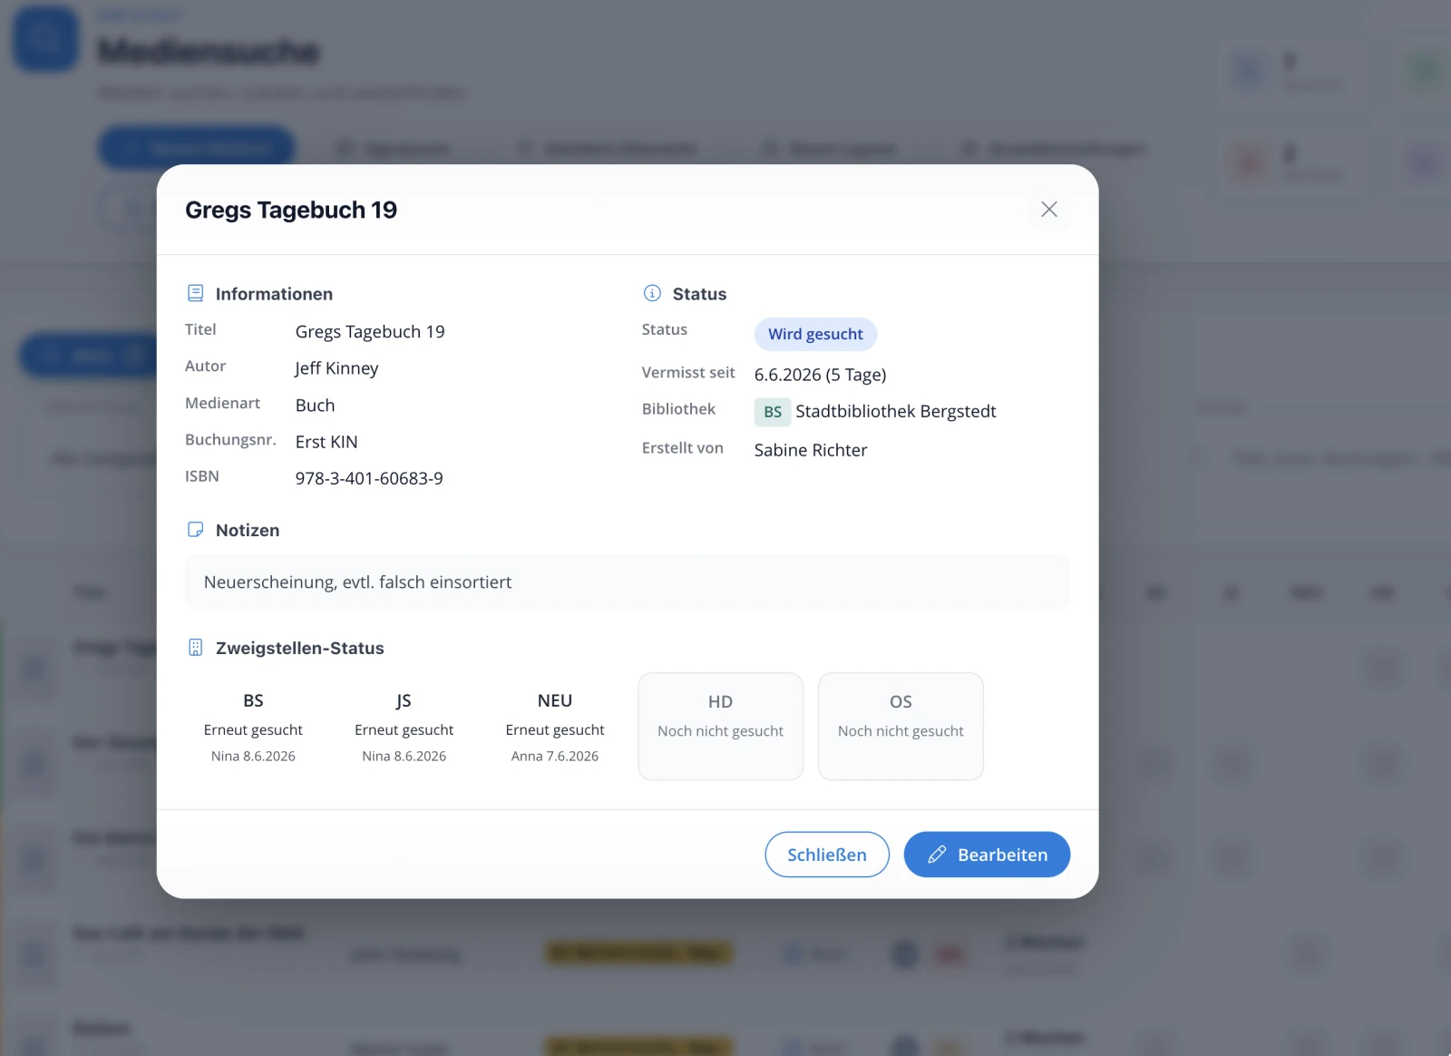Image resolution: width=1451 pixels, height=1056 pixels.
Task: Click the 'Buchungsnr.' label
Action: [x=230, y=439]
